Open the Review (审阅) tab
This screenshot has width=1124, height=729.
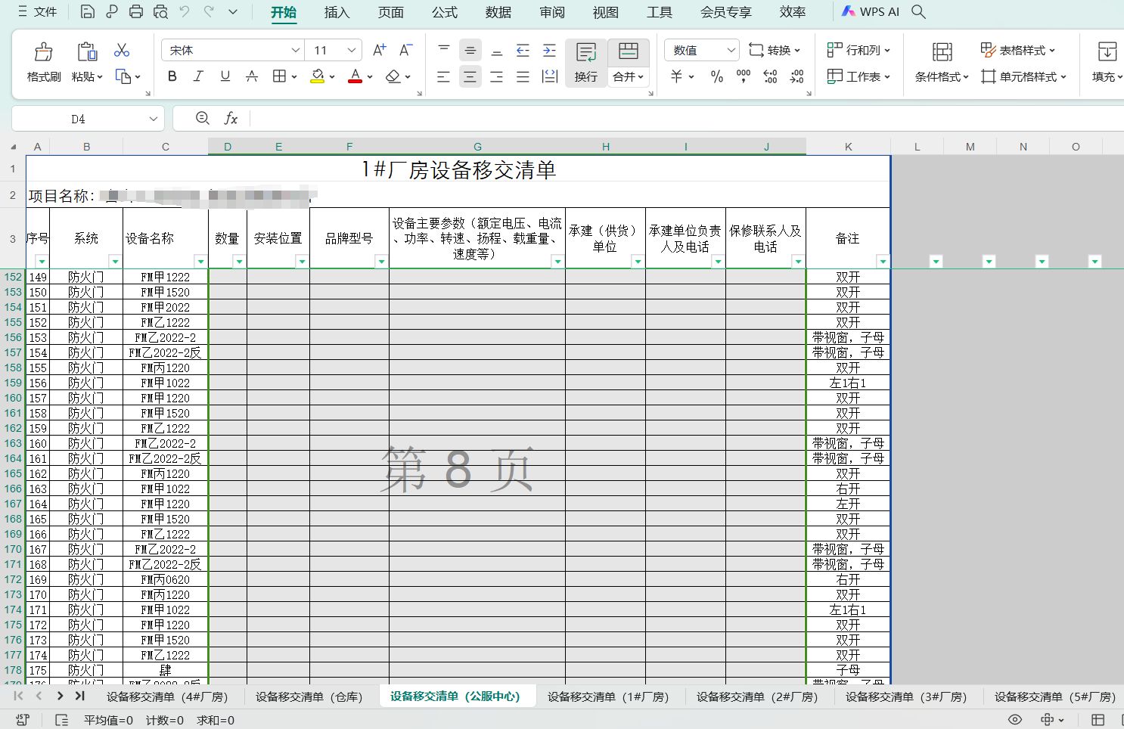click(552, 12)
